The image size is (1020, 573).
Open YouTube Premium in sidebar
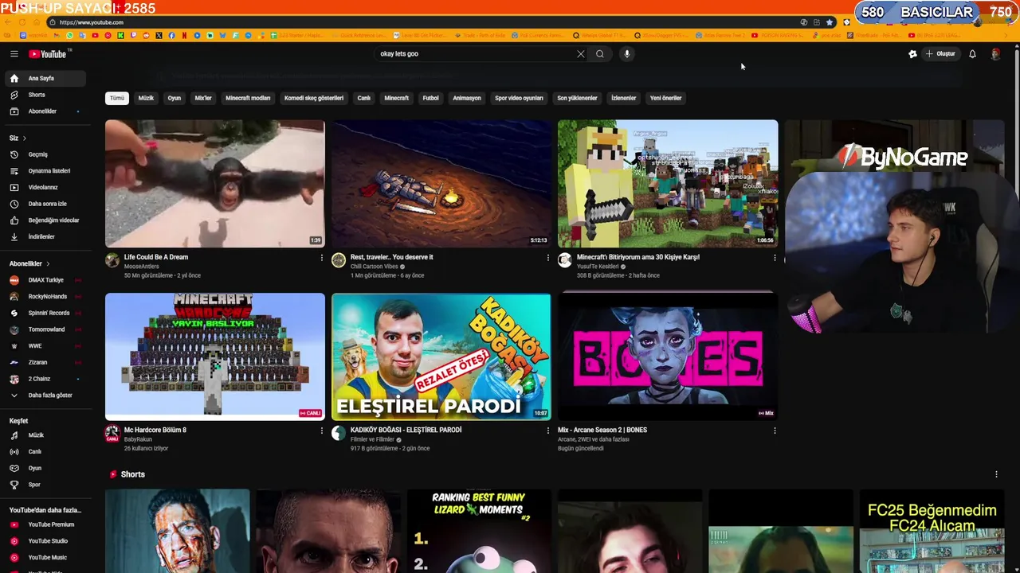tap(45, 524)
